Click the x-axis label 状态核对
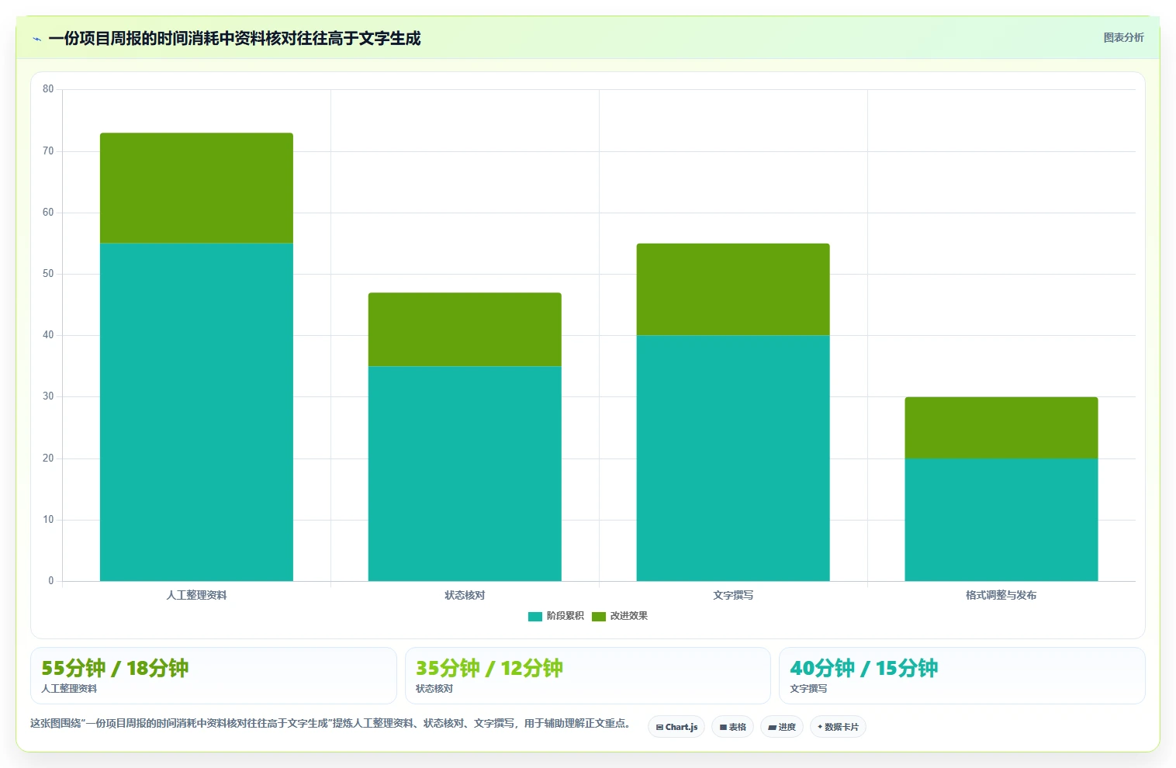Image resolution: width=1176 pixels, height=768 pixels. coord(465,595)
